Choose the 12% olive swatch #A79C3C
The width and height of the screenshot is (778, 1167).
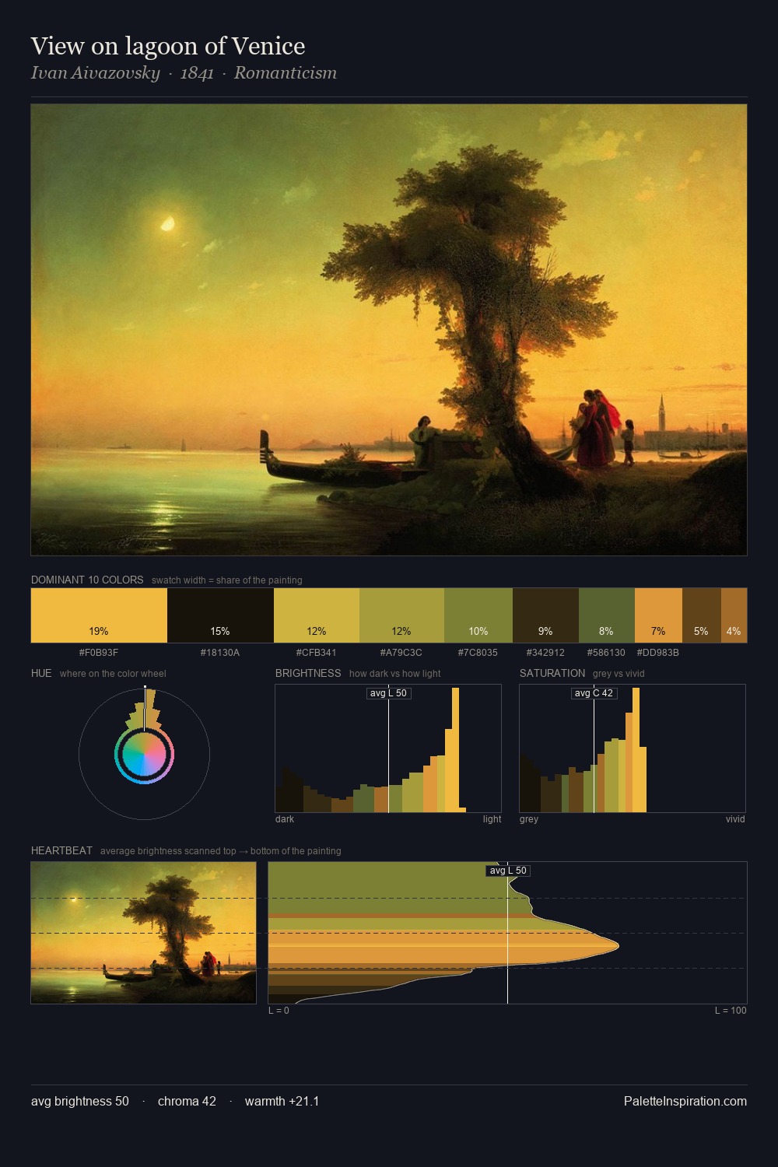pyautogui.click(x=401, y=615)
